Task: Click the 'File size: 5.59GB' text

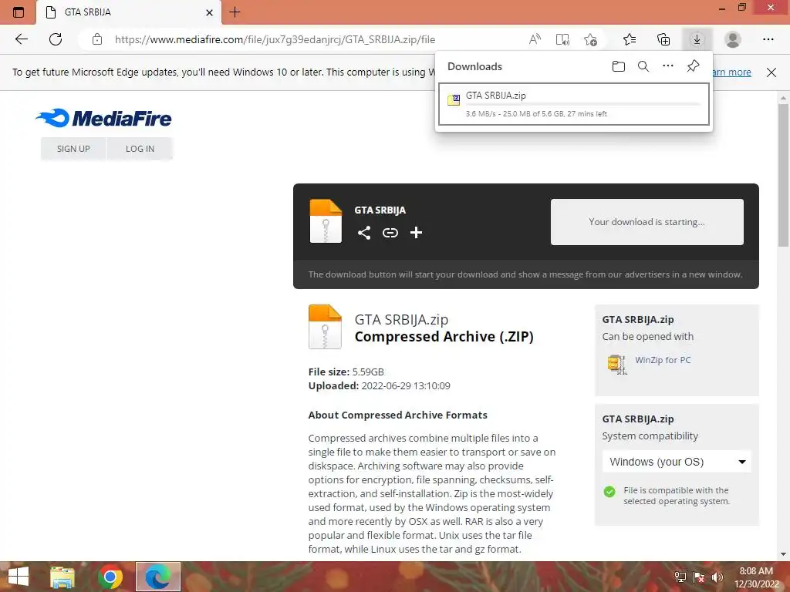Action: [x=346, y=372]
